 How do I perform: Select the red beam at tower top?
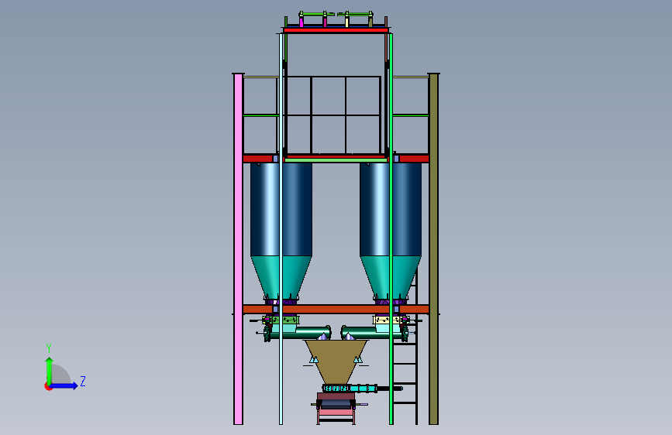coord(336,30)
